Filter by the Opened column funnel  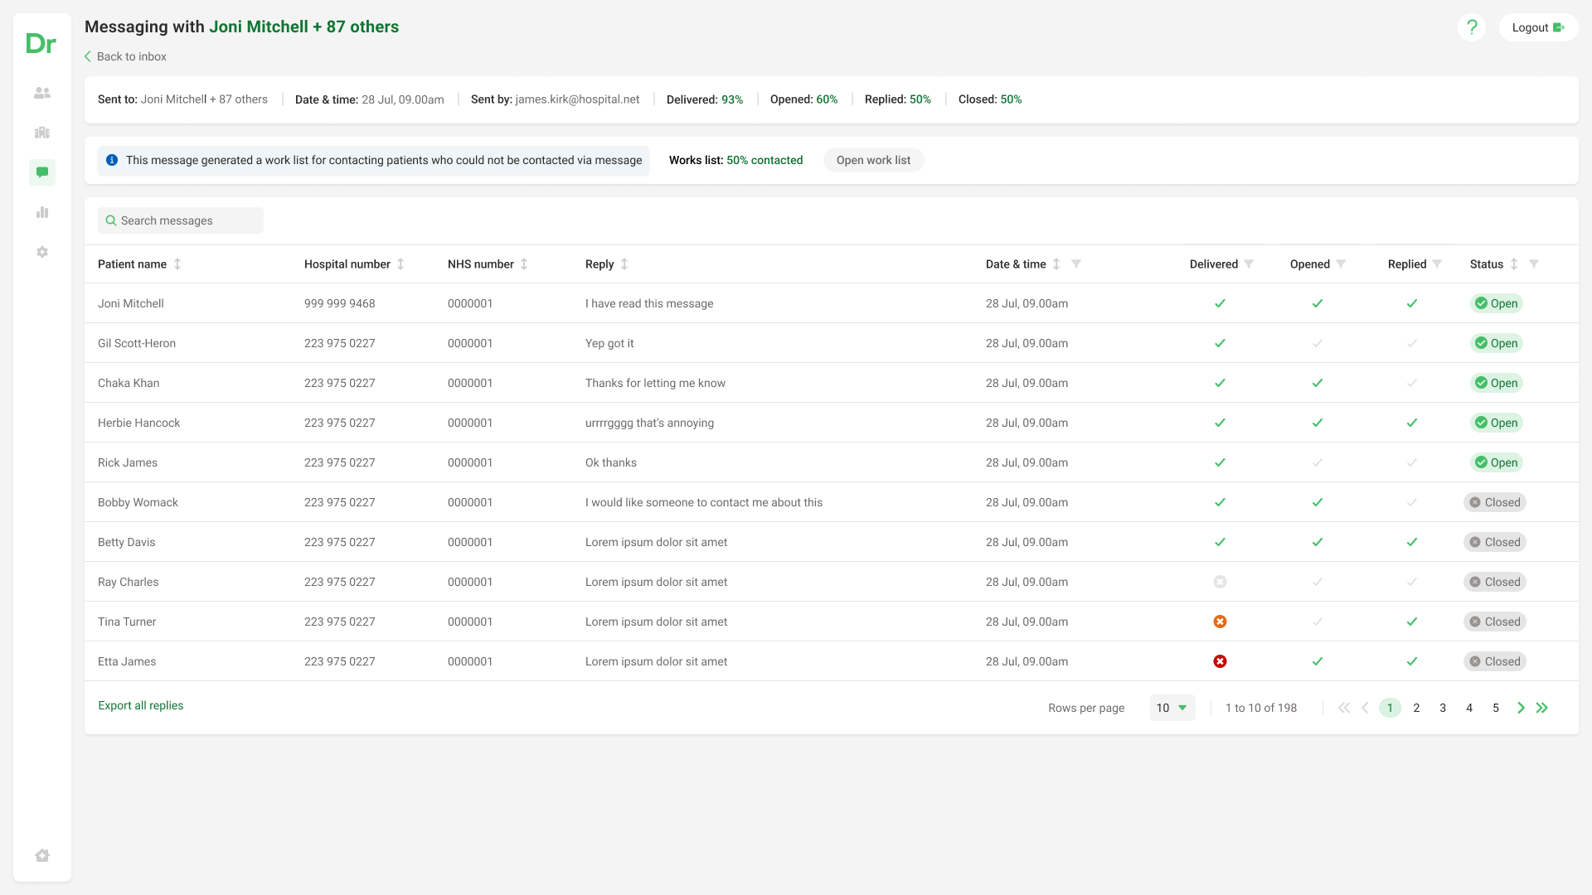[1341, 264]
